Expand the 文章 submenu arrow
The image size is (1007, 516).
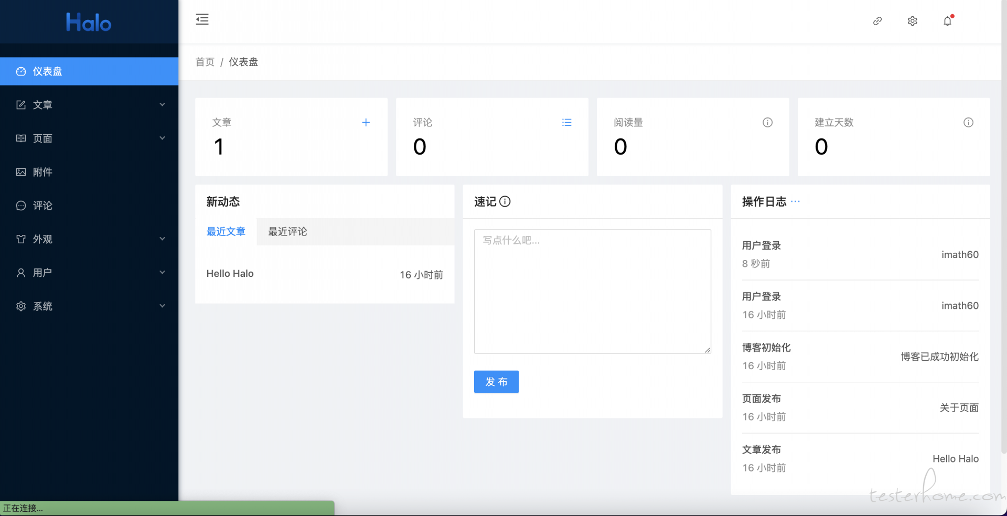tap(163, 104)
